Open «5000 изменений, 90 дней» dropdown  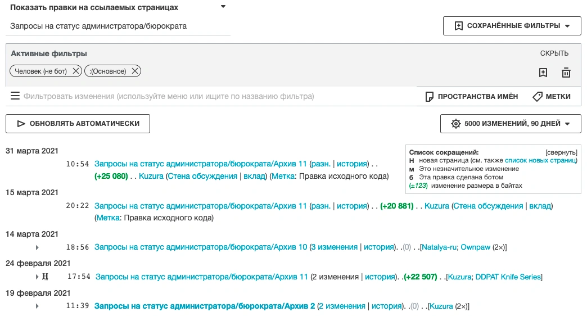click(x=511, y=124)
